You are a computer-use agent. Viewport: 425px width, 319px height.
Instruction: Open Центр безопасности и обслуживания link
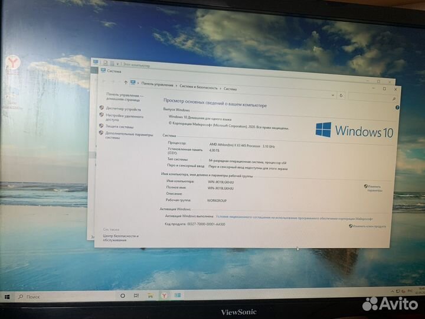(120, 238)
